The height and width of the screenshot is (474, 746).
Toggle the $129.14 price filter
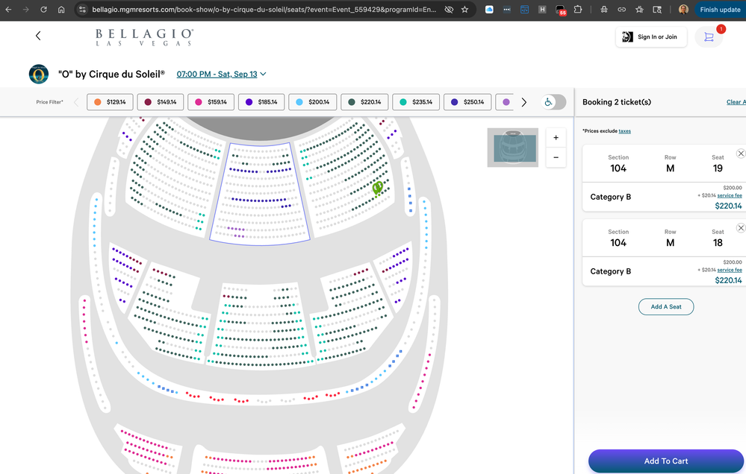[x=110, y=102]
